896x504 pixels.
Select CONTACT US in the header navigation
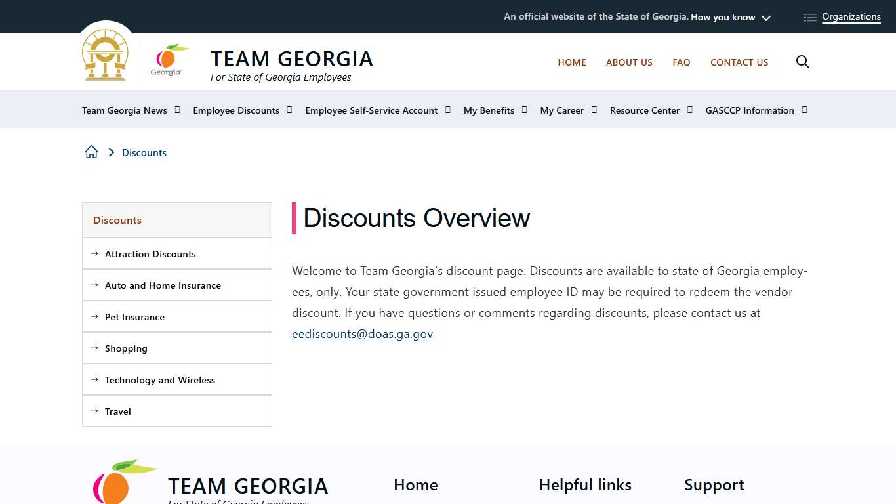tap(739, 62)
